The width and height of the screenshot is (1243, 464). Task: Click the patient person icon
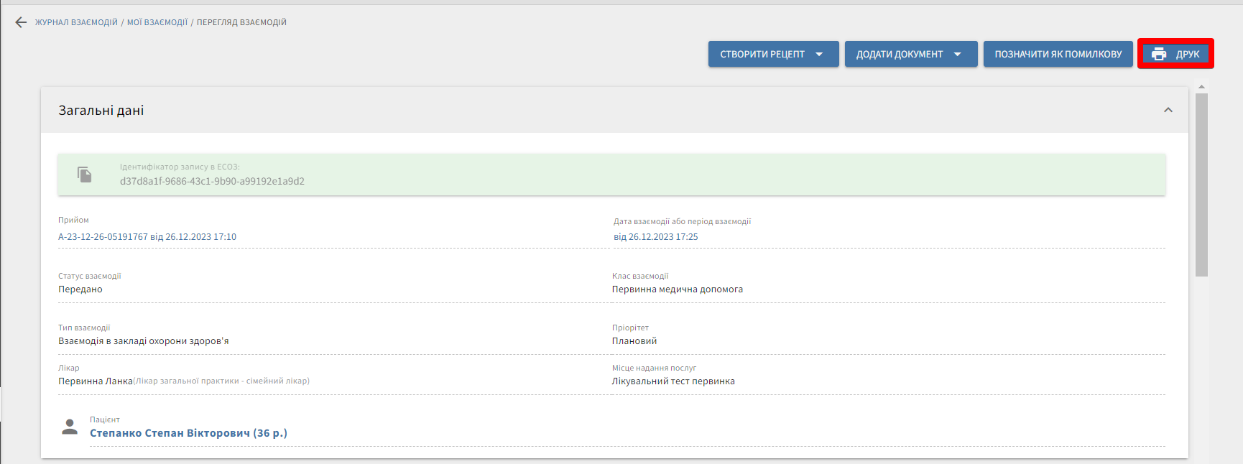click(x=70, y=427)
